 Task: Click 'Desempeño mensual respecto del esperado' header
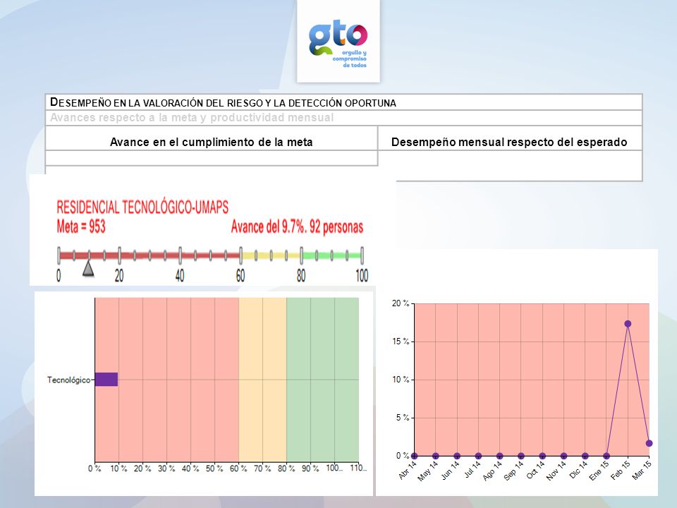[509, 142]
